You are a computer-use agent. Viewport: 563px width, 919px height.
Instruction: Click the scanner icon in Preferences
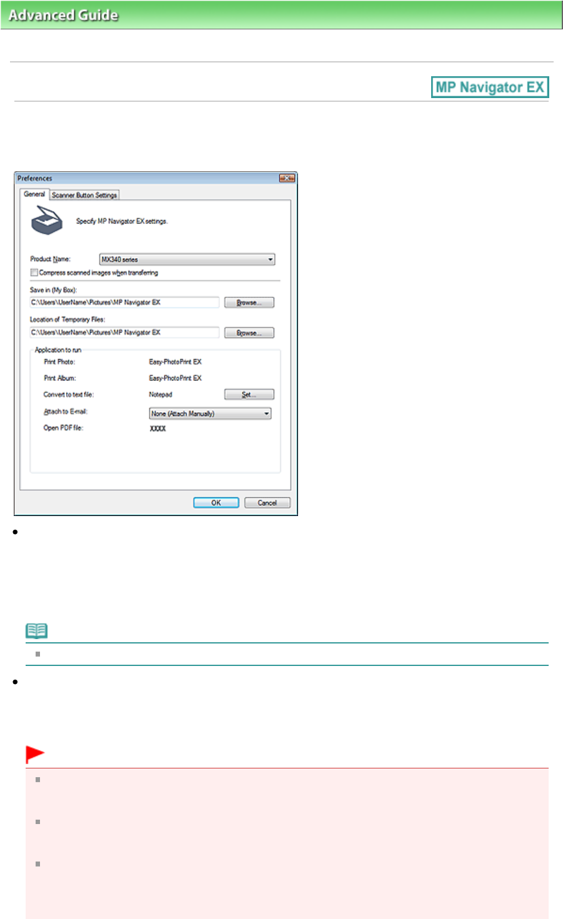coord(47,220)
